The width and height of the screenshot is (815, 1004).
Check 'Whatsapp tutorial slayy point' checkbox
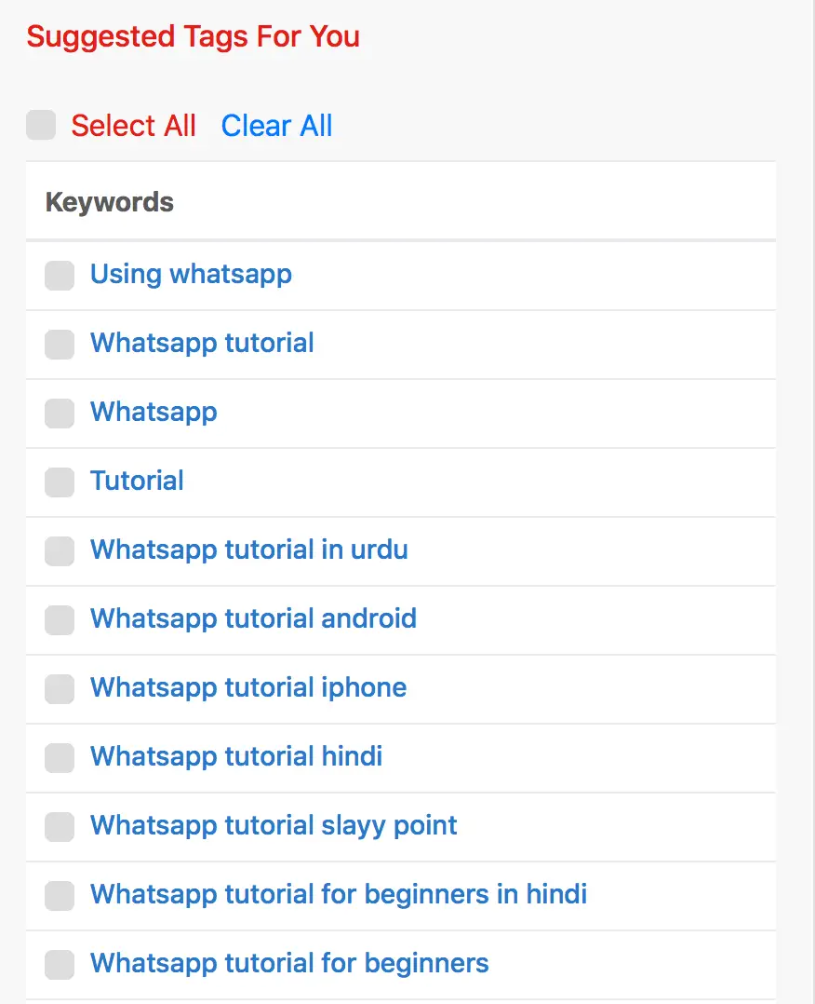tap(60, 827)
